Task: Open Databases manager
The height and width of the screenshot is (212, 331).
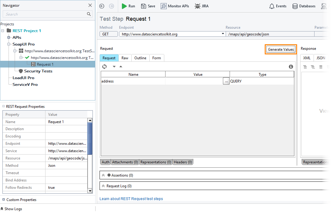Action: tap(304, 6)
